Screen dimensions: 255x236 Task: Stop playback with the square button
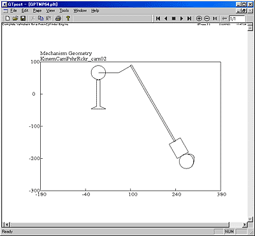pyautogui.click(x=174, y=18)
